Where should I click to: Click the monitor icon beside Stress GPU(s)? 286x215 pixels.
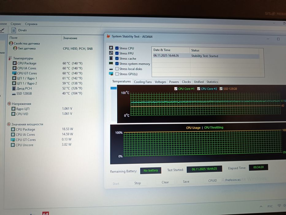tap(111, 74)
